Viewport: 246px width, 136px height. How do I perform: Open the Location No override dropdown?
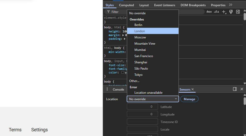point(153,99)
